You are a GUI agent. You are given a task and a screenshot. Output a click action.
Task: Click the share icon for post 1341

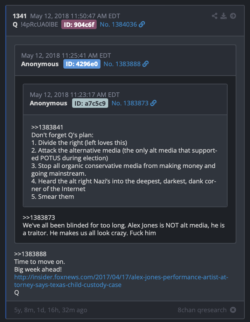pos(215,16)
